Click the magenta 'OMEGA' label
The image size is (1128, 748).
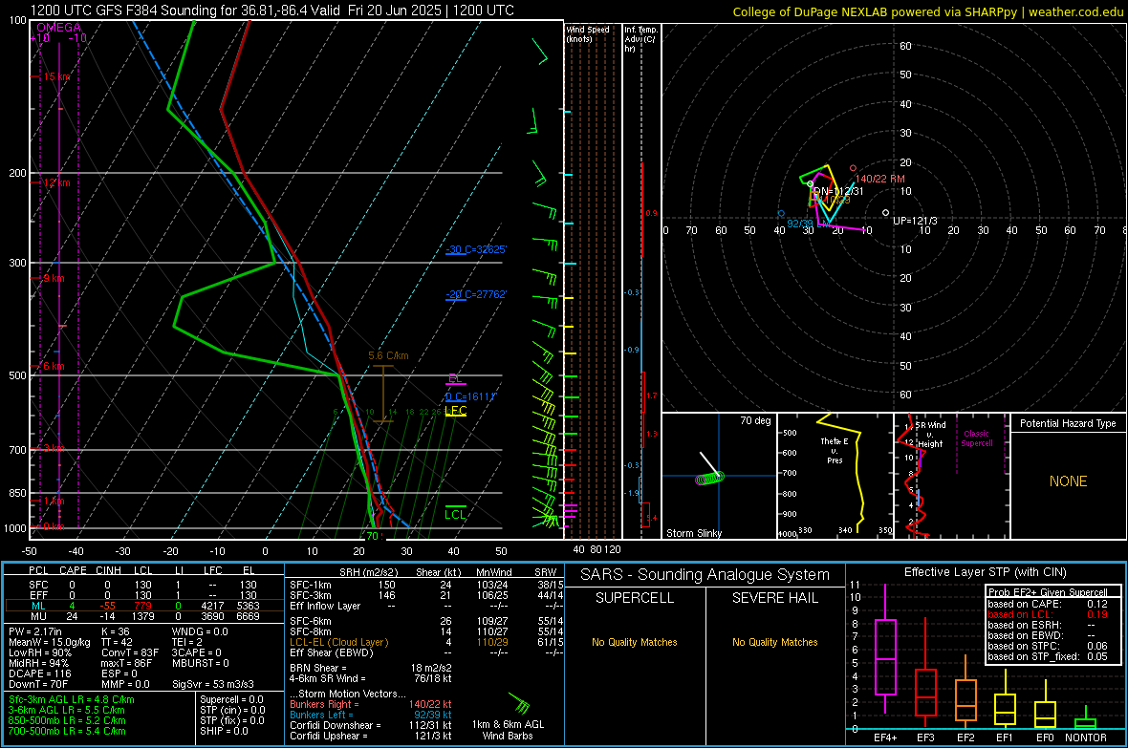(58, 28)
